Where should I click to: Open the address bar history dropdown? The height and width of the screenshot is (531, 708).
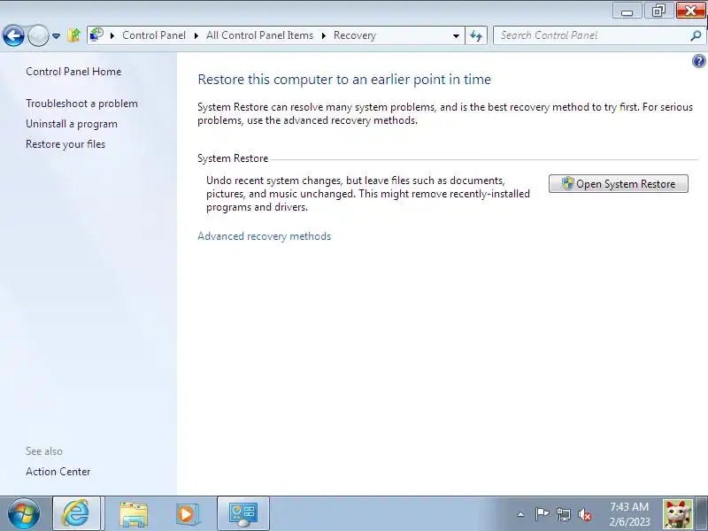[456, 35]
